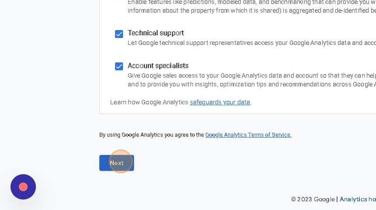Click the © 2023 Google copyright text
Image resolution: width=376 pixels, height=210 pixels.
[313, 199]
